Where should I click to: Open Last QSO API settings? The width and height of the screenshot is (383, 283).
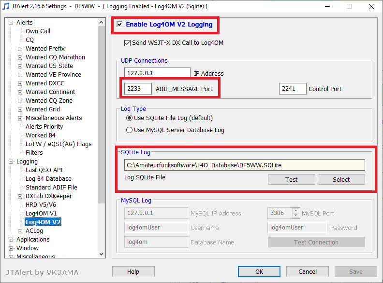pos(44,170)
